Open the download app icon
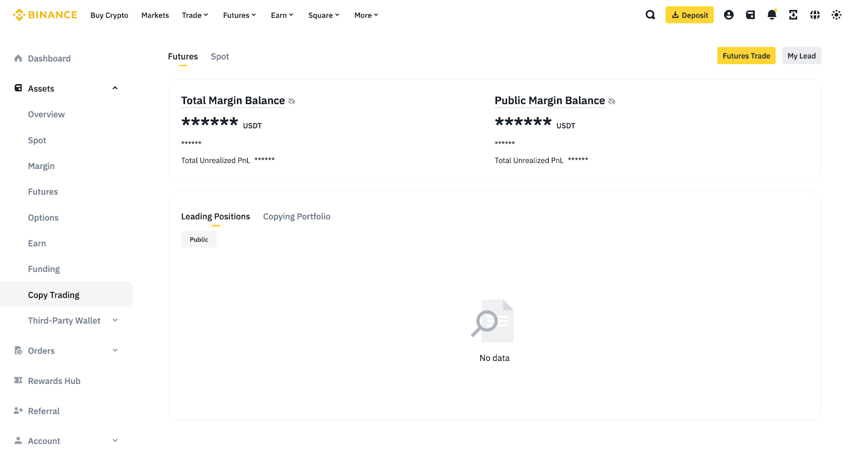 (793, 15)
